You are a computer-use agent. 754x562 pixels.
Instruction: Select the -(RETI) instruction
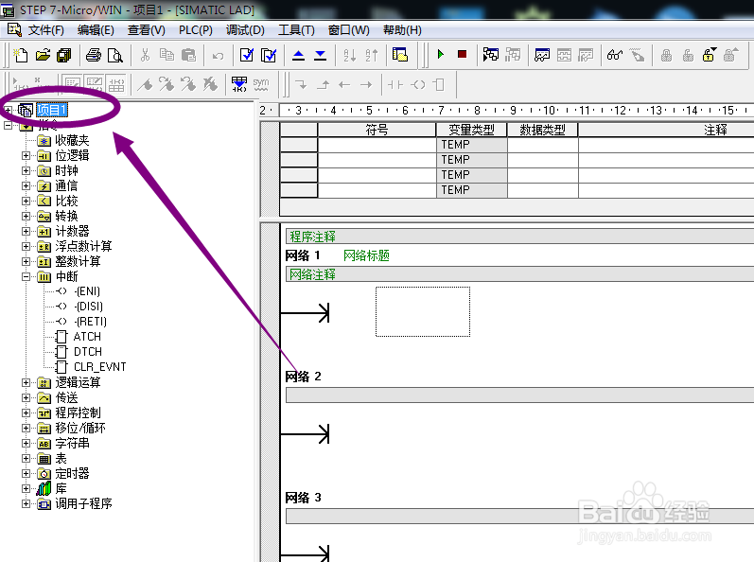point(91,322)
